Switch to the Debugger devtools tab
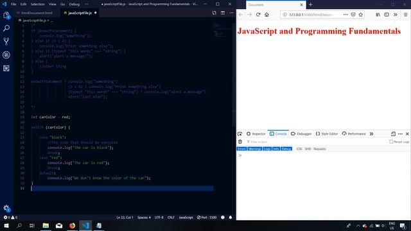411x231 pixels. (301, 134)
